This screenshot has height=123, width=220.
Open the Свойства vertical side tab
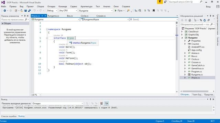pos(218,41)
